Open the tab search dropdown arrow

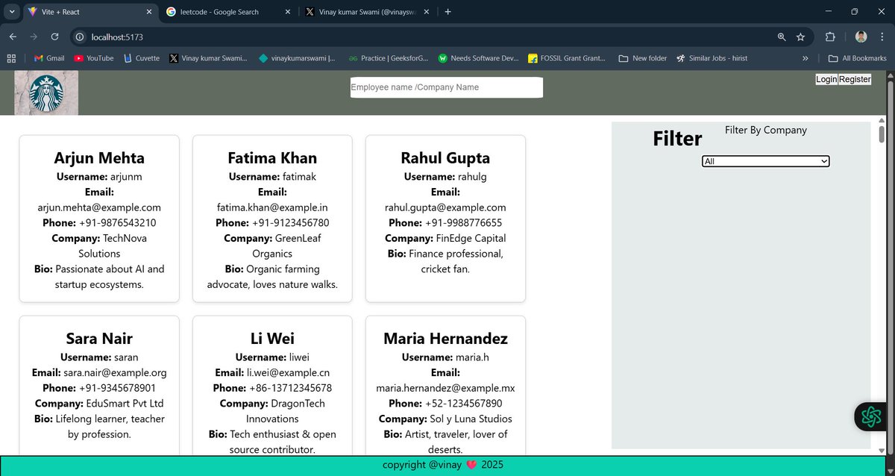pos(12,12)
